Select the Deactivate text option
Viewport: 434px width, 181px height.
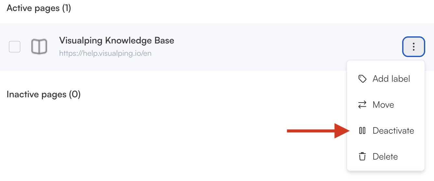click(393, 131)
